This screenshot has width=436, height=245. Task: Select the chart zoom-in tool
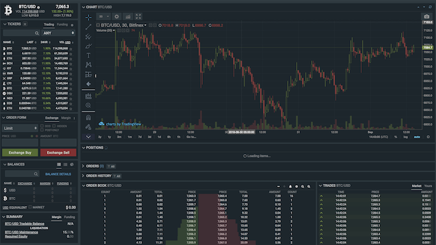pyautogui.click(x=89, y=105)
